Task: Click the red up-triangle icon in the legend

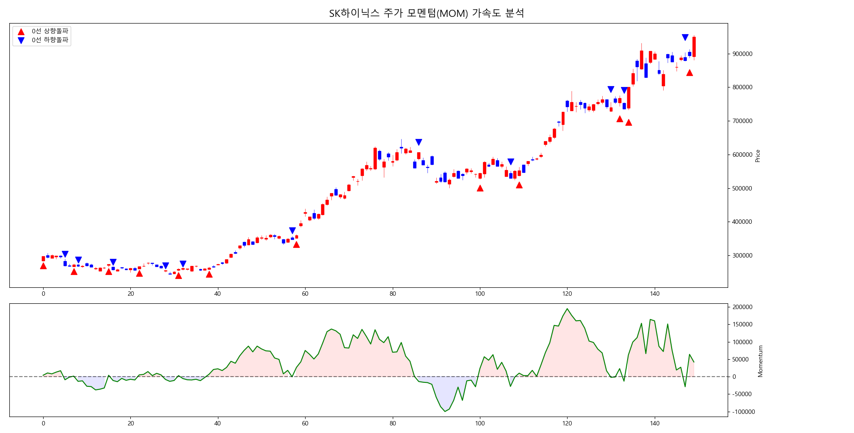Action: tap(21, 32)
